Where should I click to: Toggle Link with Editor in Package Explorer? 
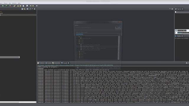click(25, 9)
